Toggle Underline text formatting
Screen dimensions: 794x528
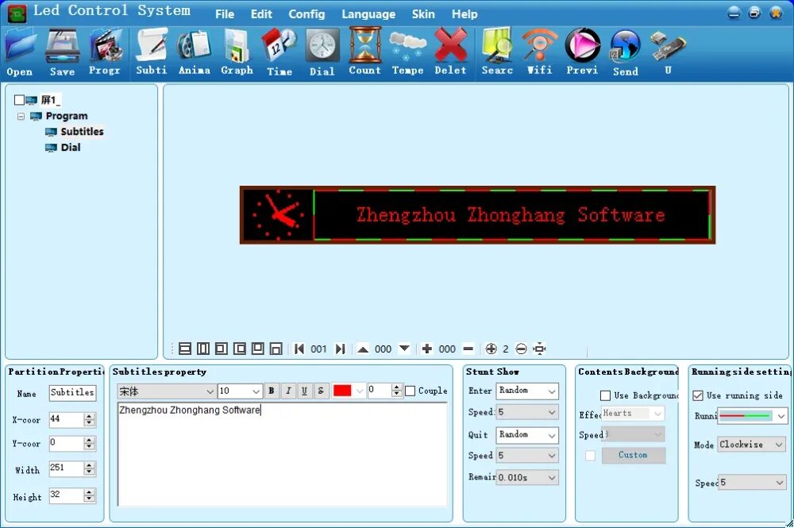[304, 391]
